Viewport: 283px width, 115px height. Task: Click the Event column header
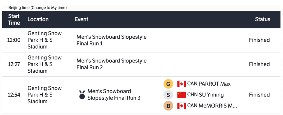point(81,19)
